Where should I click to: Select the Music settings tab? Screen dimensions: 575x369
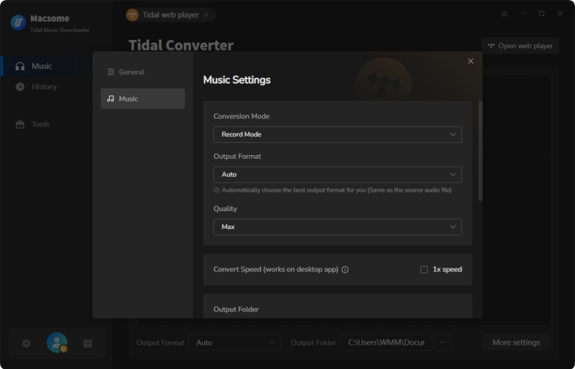click(142, 98)
